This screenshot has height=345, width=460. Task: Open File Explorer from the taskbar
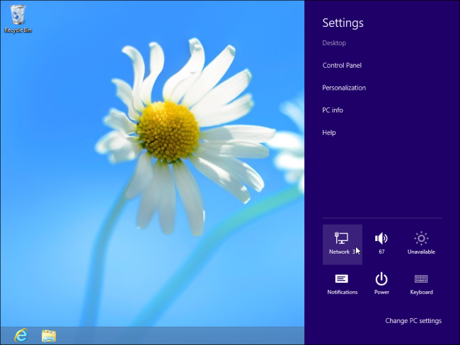49,336
